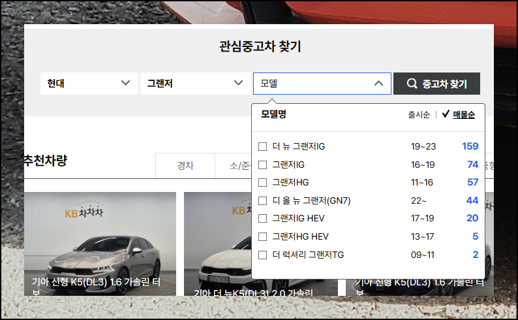Click the 09~11 year range text
The image size is (518, 320).
[x=423, y=255]
